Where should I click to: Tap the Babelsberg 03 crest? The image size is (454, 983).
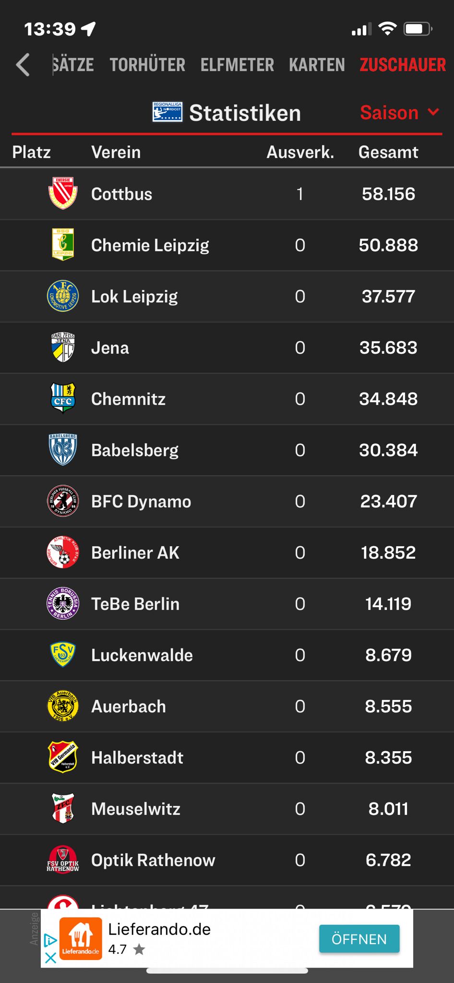[x=63, y=450]
